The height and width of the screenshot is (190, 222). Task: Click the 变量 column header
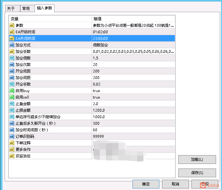(x=51, y=19)
